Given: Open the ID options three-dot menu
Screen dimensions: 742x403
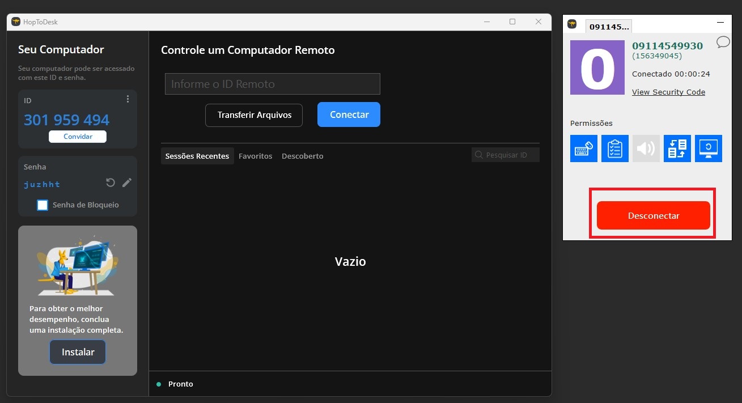Looking at the screenshot, I should 128,99.
